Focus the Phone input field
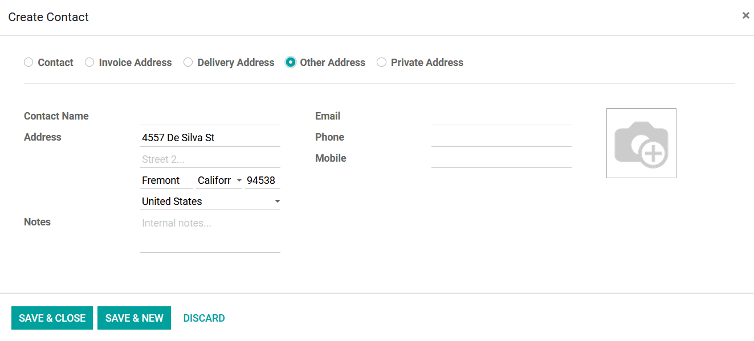This screenshot has height=341, width=754. click(x=502, y=138)
